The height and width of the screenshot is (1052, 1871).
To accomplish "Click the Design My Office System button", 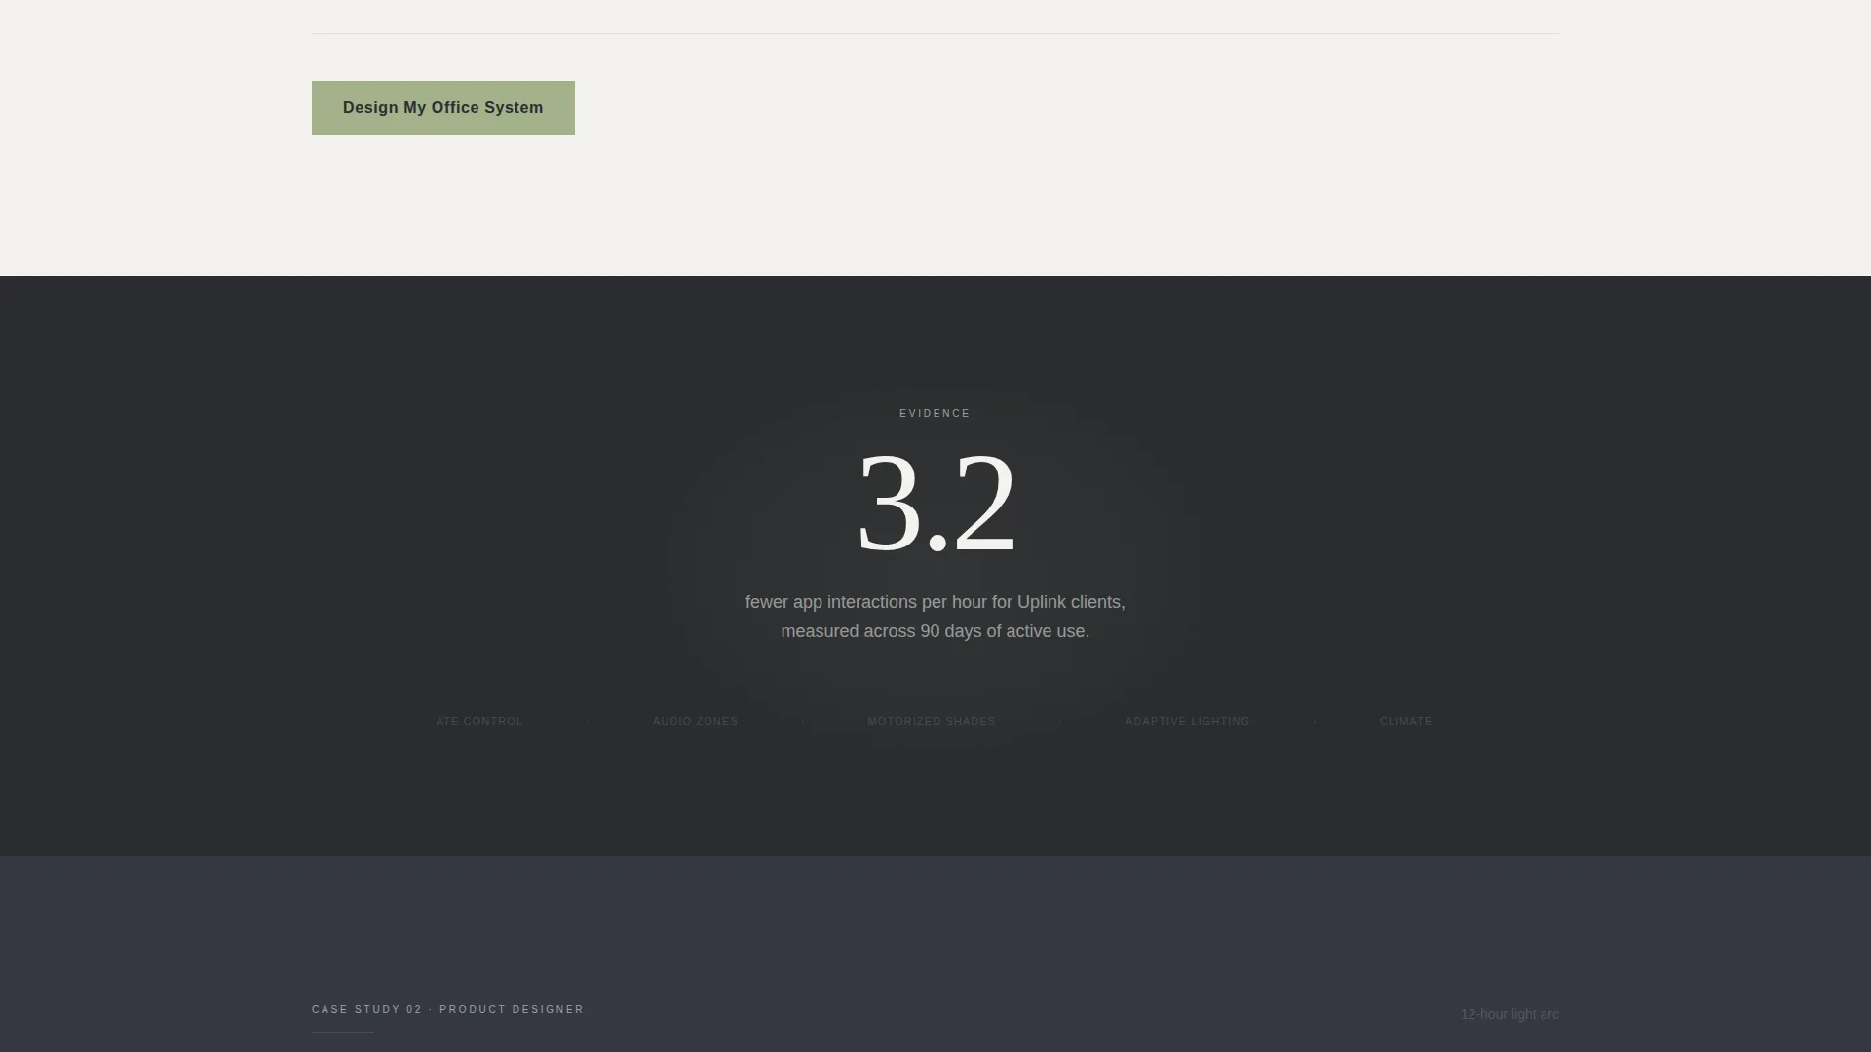I will pos(443,108).
